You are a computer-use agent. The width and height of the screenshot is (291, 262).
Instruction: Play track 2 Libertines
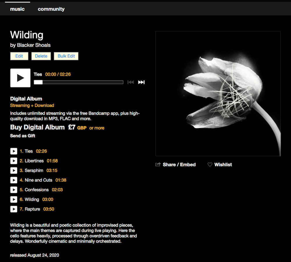14,161
